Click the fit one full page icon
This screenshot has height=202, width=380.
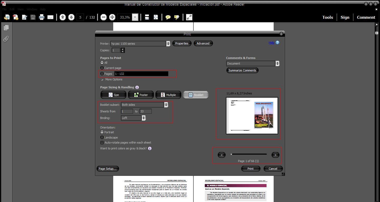pos(156,17)
